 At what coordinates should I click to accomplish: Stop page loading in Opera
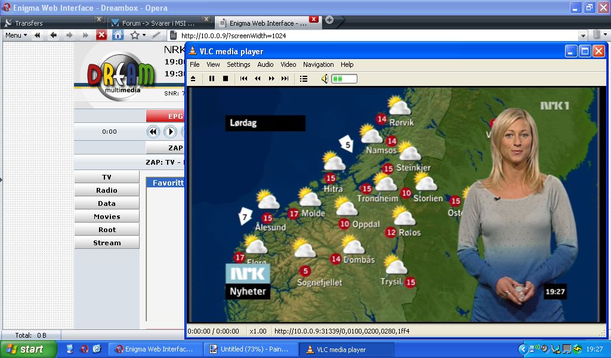101,35
